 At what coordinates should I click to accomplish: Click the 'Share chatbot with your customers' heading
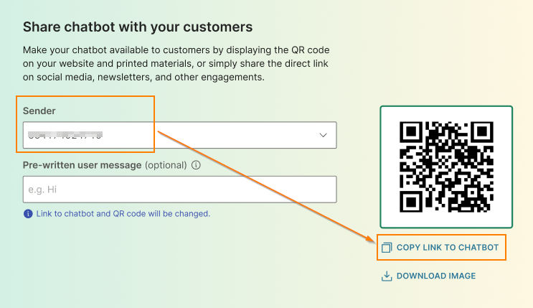tap(138, 27)
